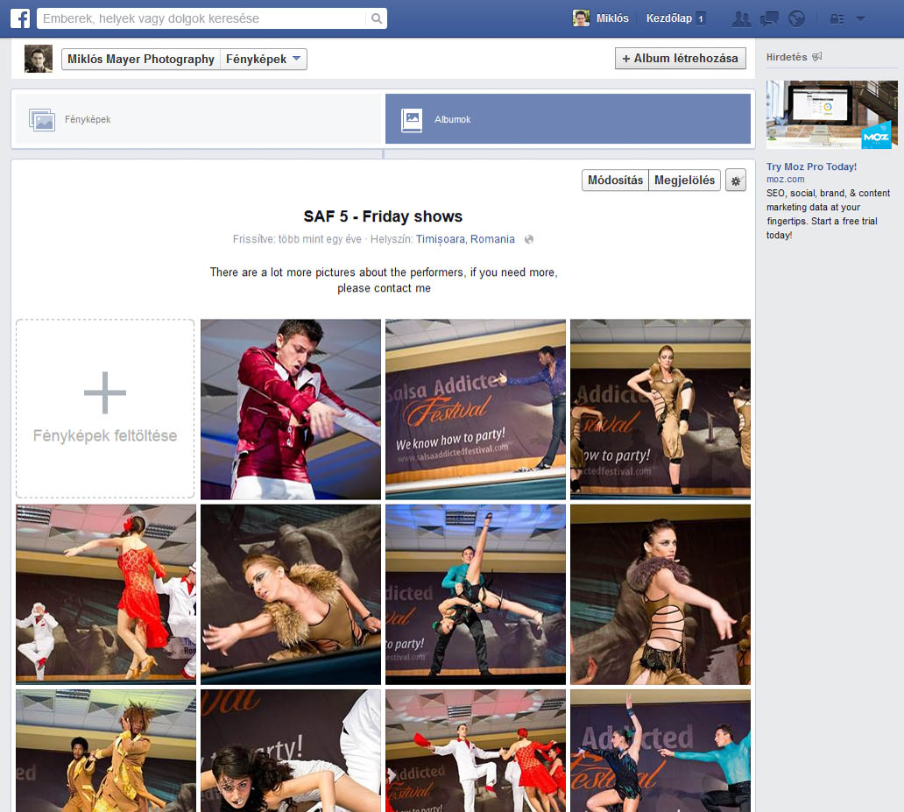Screen dimensions: 904x812
Task: Expand account menu arrow in top bar
Action: pos(860,18)
